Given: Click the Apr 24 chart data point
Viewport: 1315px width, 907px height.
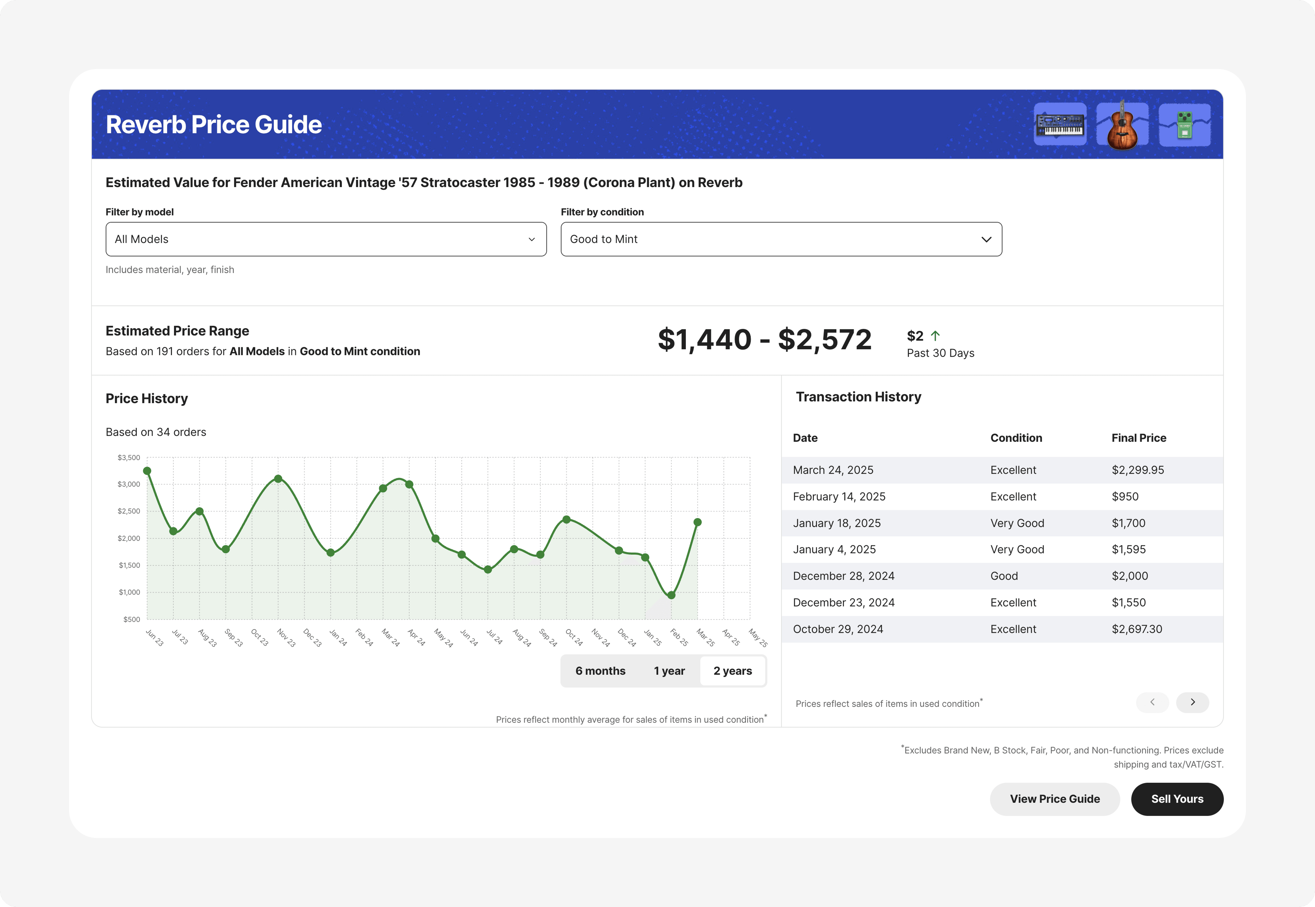Looking at the screenshot, I should pos(409,485).
